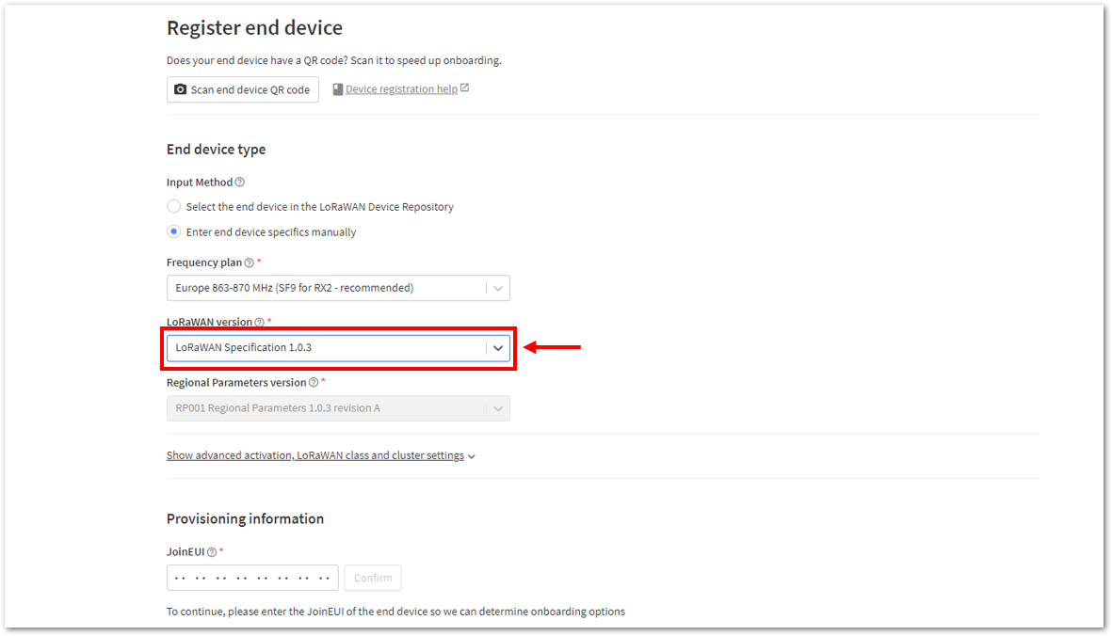
Task: Open the LoRaWAN version dropdown arrow
Action: tap(498, 348)
